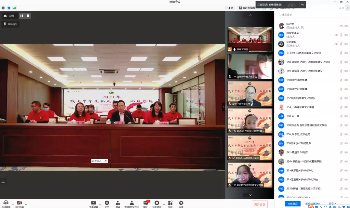Stop the cloud recording

point(28,16)
